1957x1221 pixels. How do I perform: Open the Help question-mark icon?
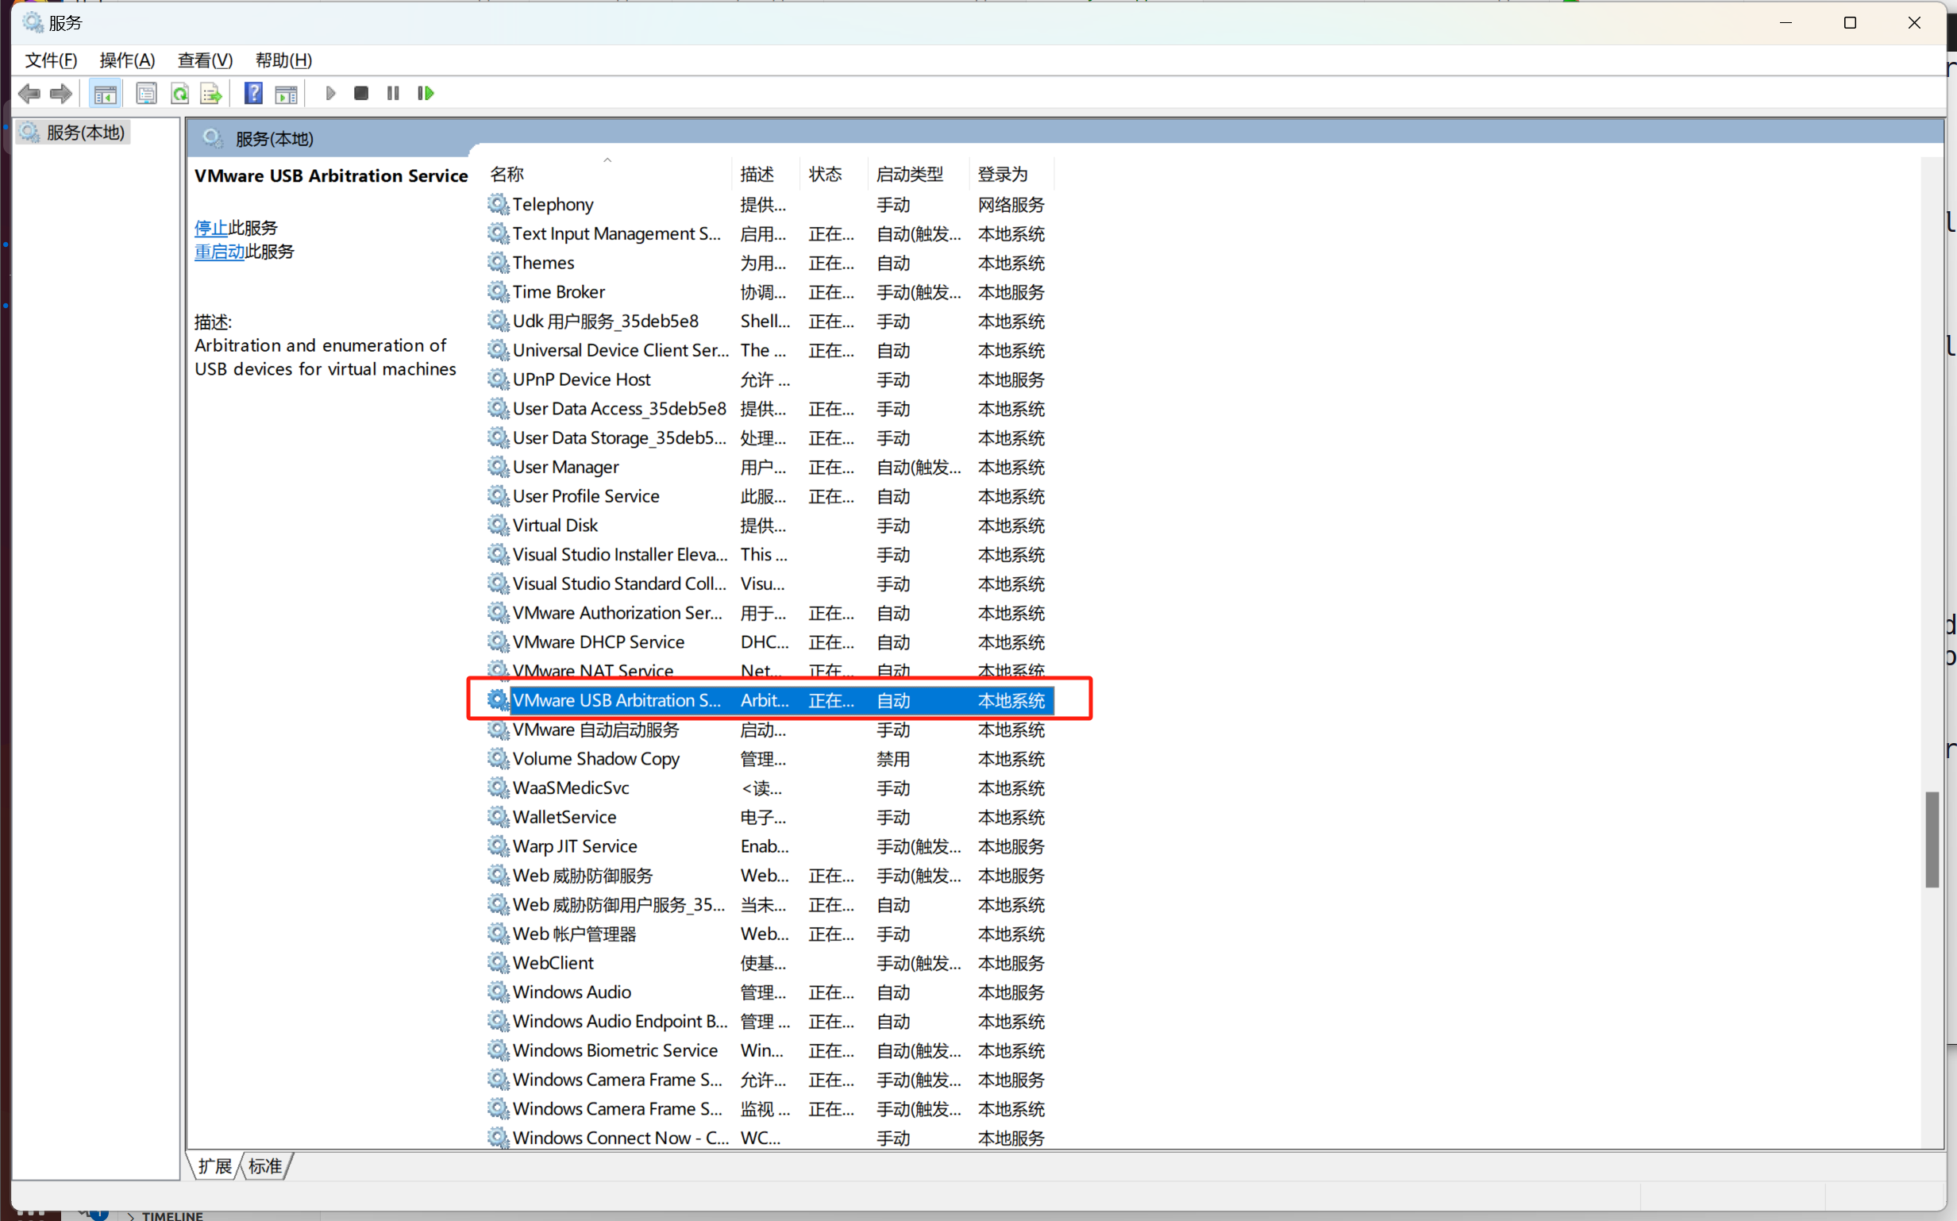[x=253, y=94]
